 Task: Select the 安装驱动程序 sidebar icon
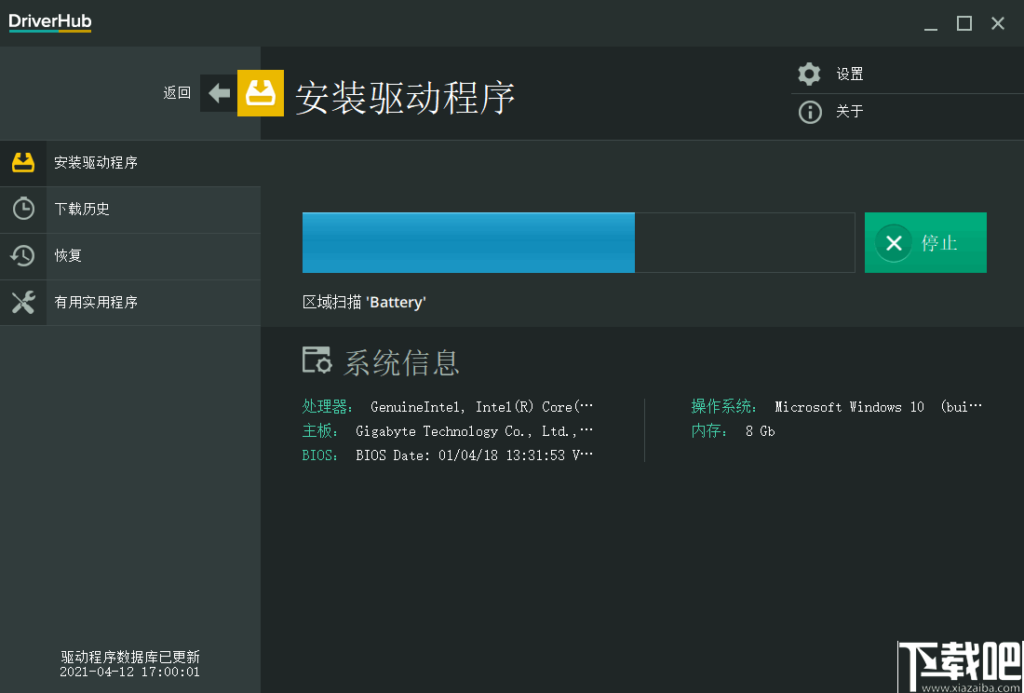[x=22, y=162]
